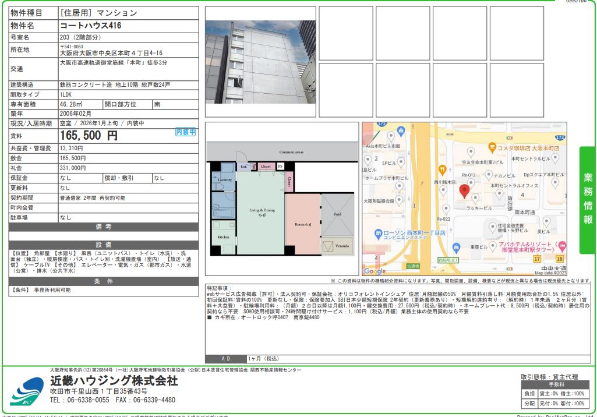This screenshot has width=597, height=417.
Task: Click the orange restaurant fork icon on map
Action: [443, 169]
